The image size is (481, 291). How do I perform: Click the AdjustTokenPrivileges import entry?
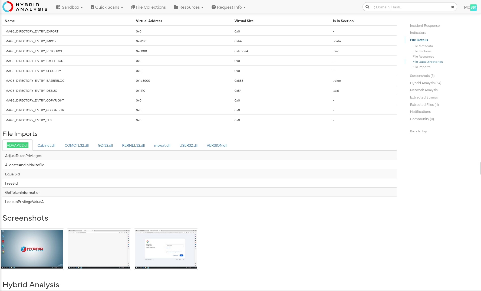click(23, 156)
